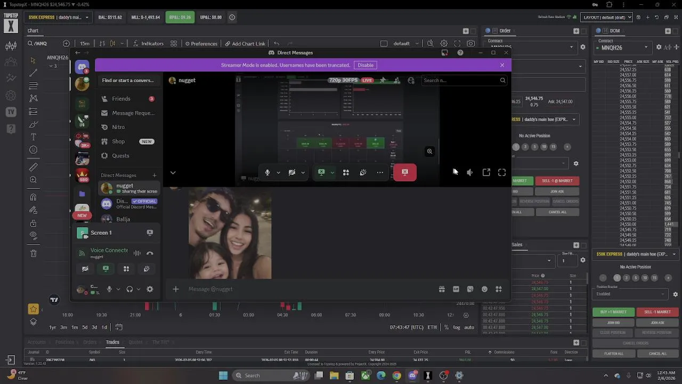Open Windows Start menu
The image size is (682, 384).
coord(223,375)
